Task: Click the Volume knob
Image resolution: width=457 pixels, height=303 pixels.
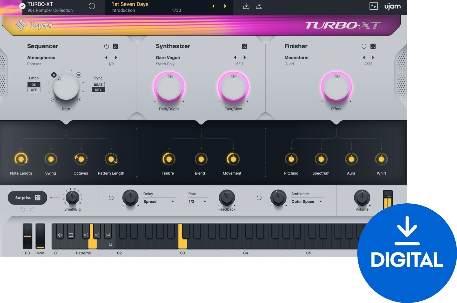Action: [x=362, y=198]
